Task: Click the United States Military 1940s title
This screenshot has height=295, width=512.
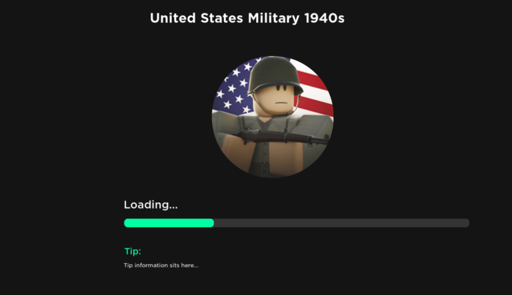Action: click(x=247, y=18)
